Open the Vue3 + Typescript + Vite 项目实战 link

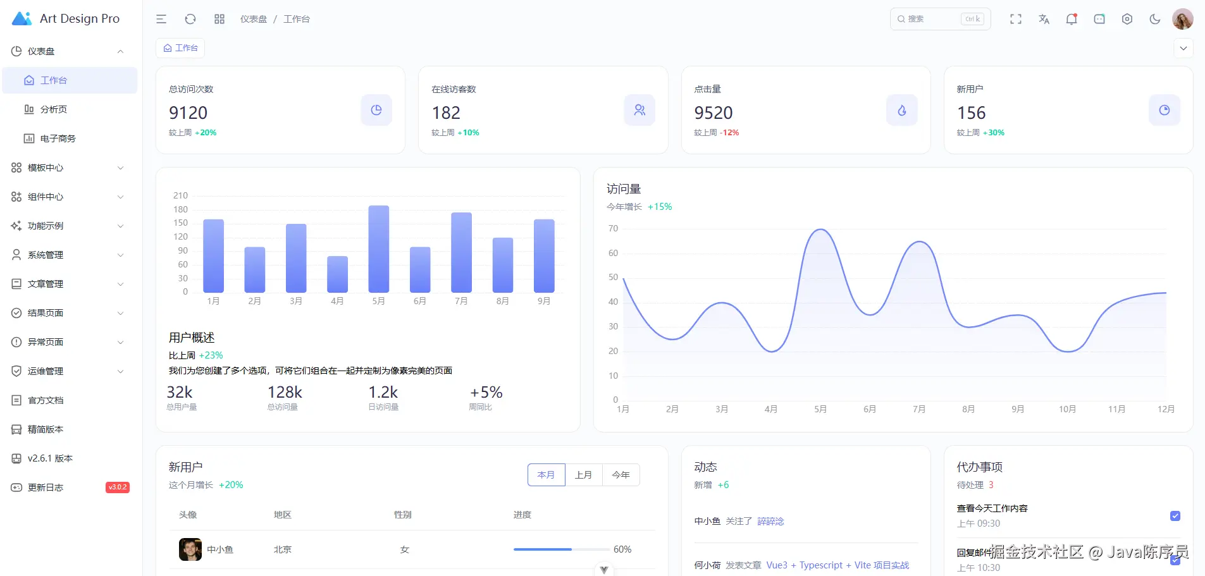click(837, 565)
